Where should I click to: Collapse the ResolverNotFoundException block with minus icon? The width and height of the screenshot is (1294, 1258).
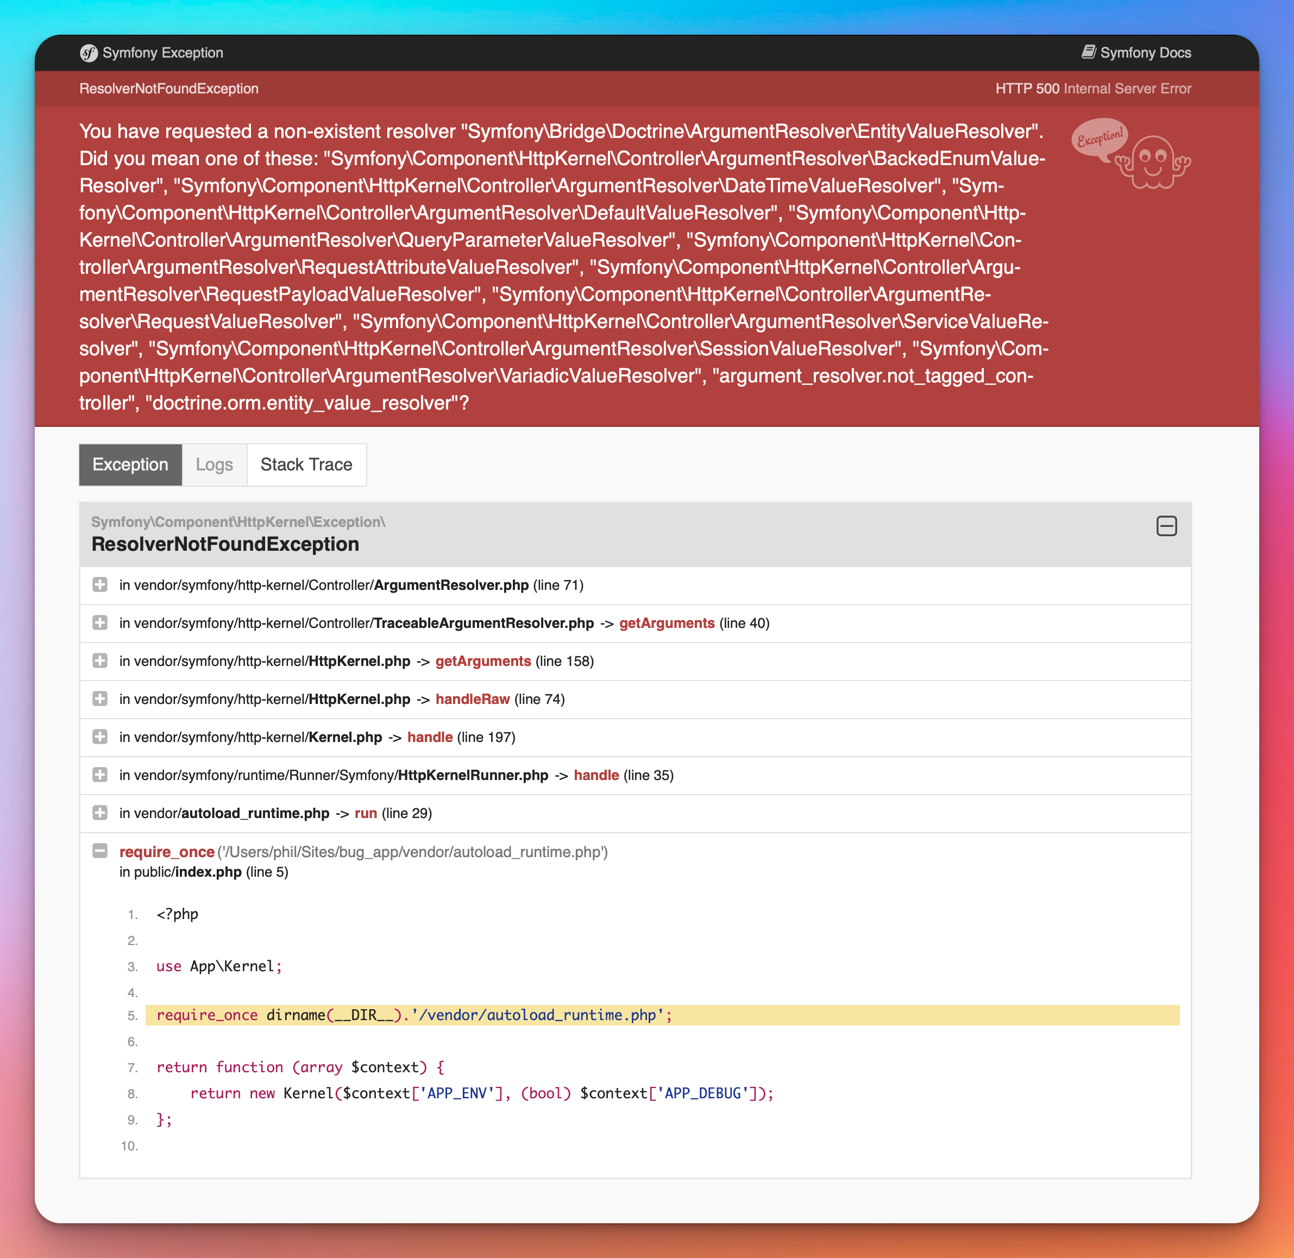tap(1166, 526)
